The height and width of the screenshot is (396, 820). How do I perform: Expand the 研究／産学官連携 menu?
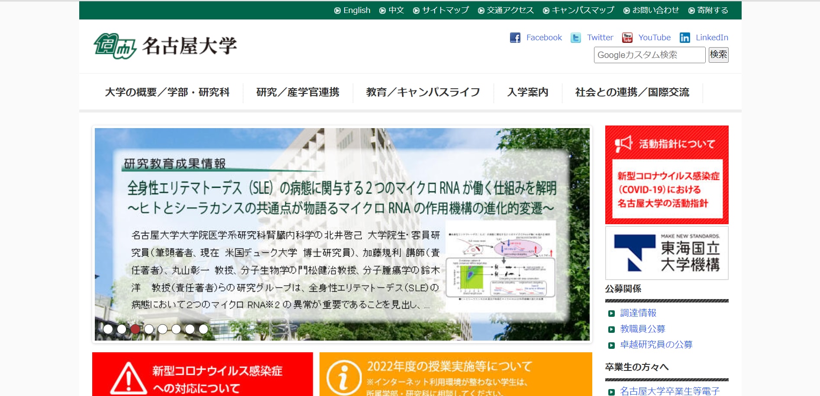297,92
